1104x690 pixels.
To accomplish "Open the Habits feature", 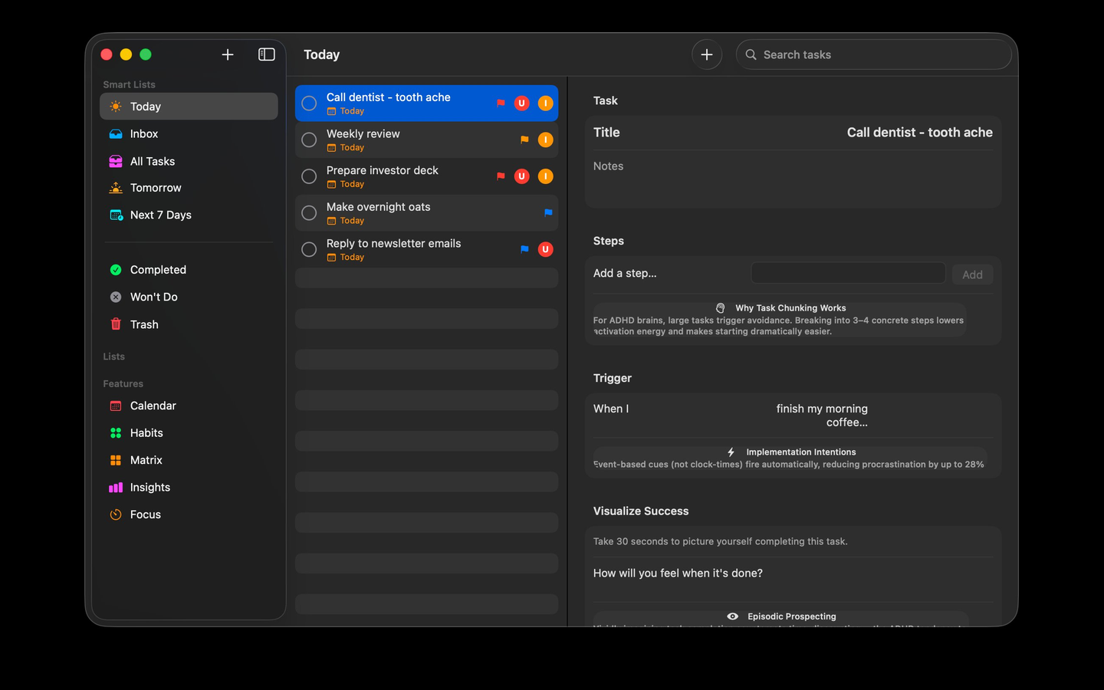I will (x=189, y=433).
